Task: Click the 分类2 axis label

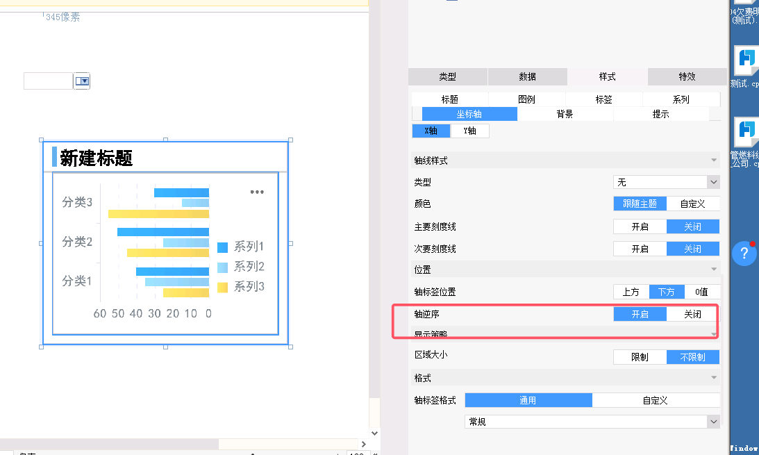Action: pyautogui.click(x=77, y=242)
